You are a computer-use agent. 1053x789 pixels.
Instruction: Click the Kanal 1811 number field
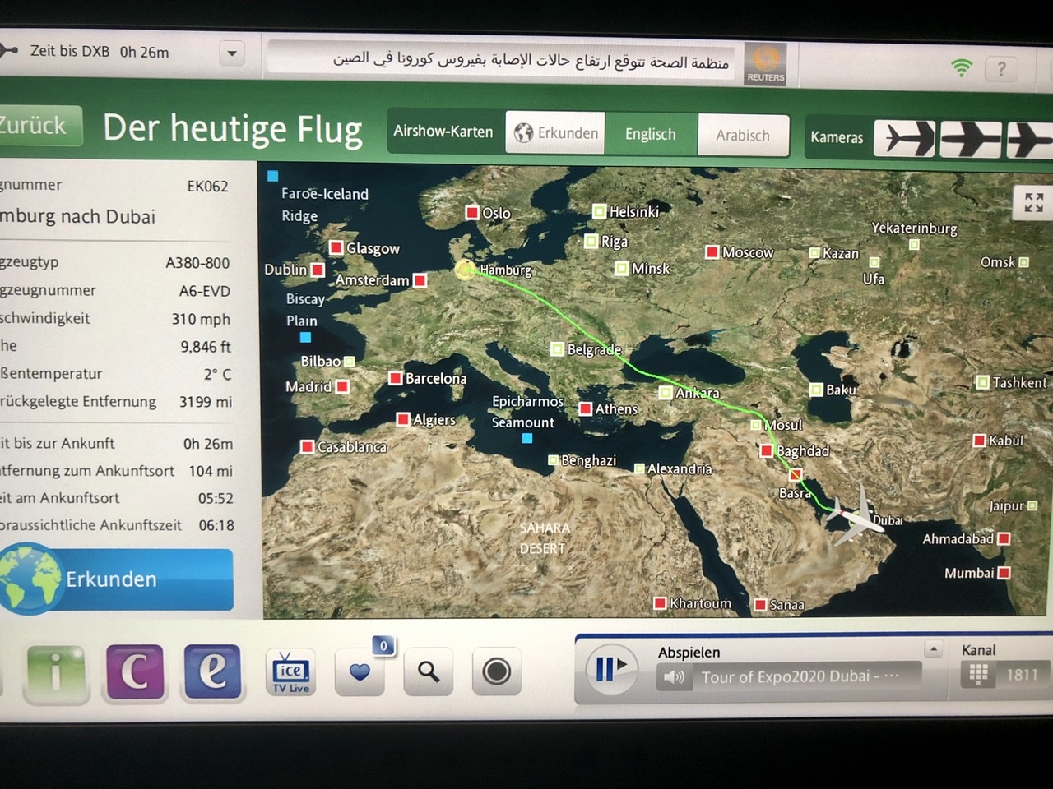tap(1022, 675)
